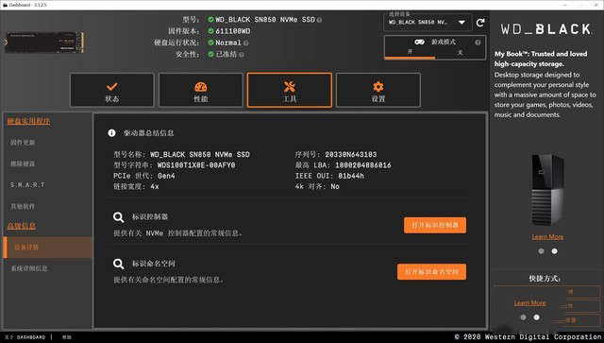Click the magnifier icon beside 标识命名空间

(118, 264)
